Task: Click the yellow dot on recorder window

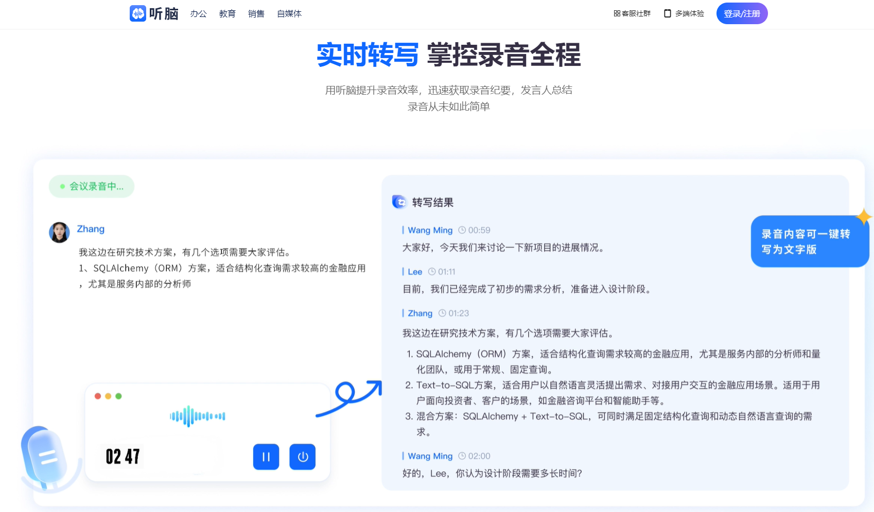Action: (x=108, y=396)
